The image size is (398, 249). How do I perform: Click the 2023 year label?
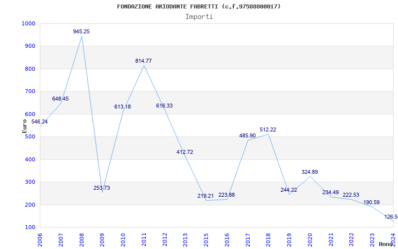tap(372, 240)
